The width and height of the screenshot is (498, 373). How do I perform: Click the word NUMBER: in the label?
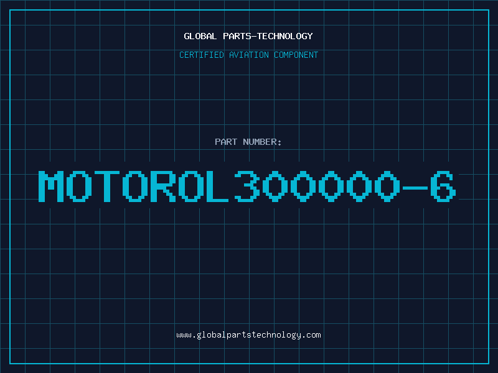(262, 142)
